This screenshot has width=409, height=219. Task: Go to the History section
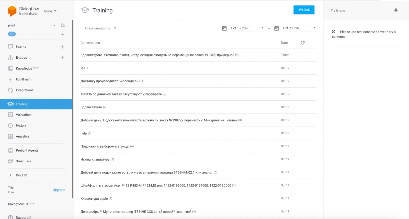click(x=21, y=126)
